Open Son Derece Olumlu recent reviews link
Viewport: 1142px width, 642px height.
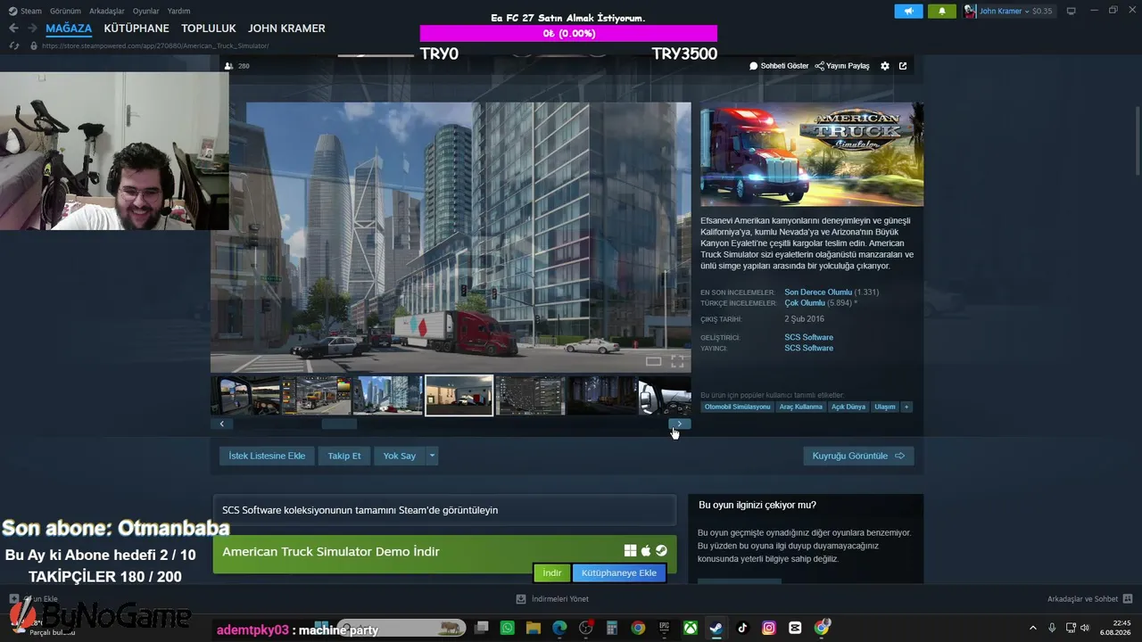(x=818, y=292)
